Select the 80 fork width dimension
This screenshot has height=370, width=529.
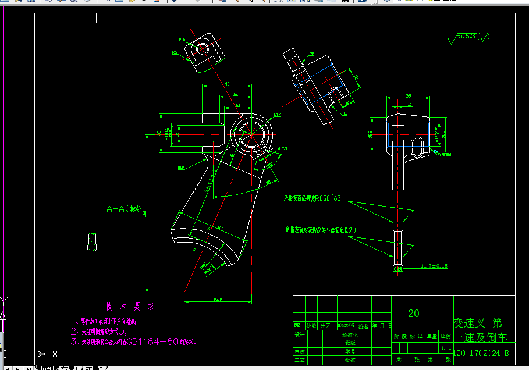pos(220,228)
